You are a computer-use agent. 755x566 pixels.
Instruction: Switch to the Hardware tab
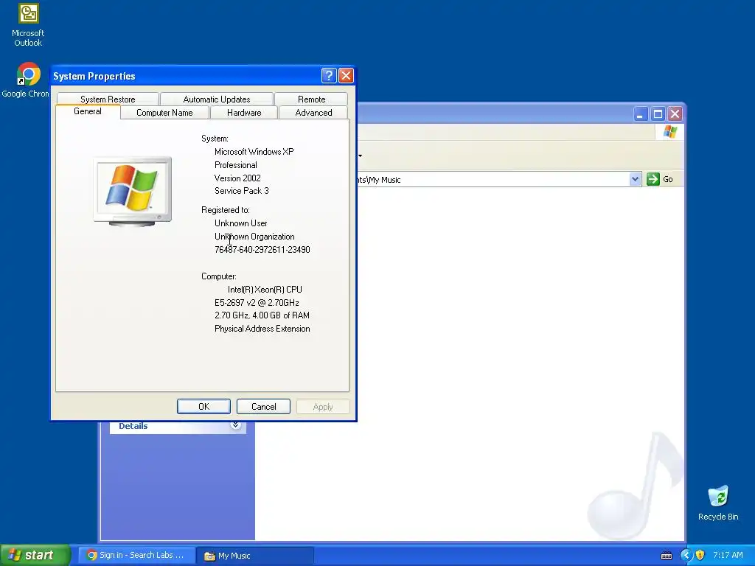[x=244, y=113]
